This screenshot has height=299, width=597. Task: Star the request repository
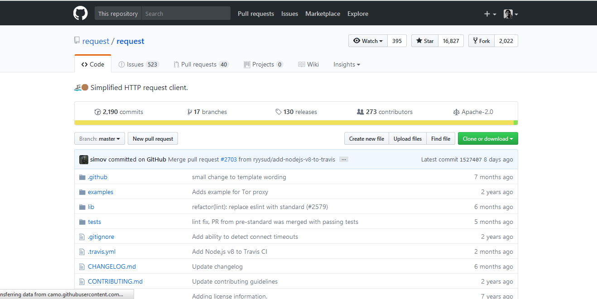point(424,41)
